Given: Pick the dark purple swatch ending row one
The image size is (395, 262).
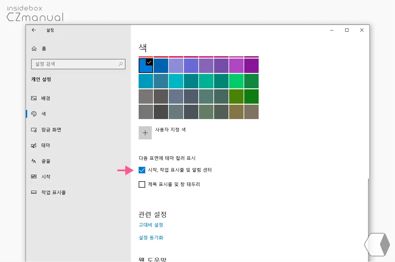Looking at the screenshot, I should click(x=251, y=66).
